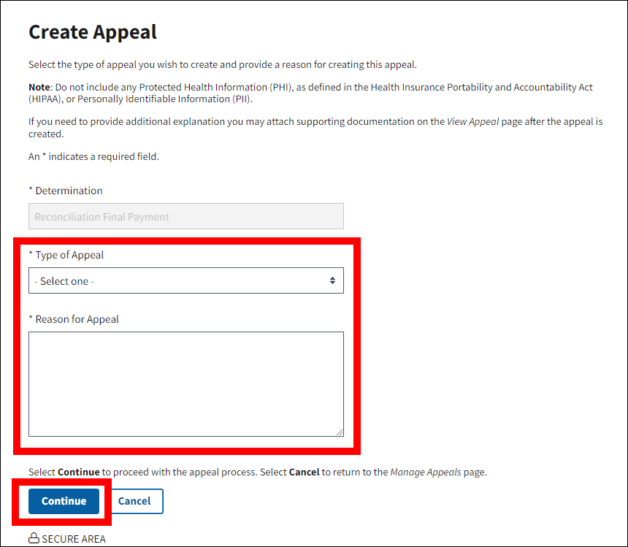Click bold "Cancel" word in the instruction sentence
The height and width of the screenshot is (547, 628).
(304, 472)
